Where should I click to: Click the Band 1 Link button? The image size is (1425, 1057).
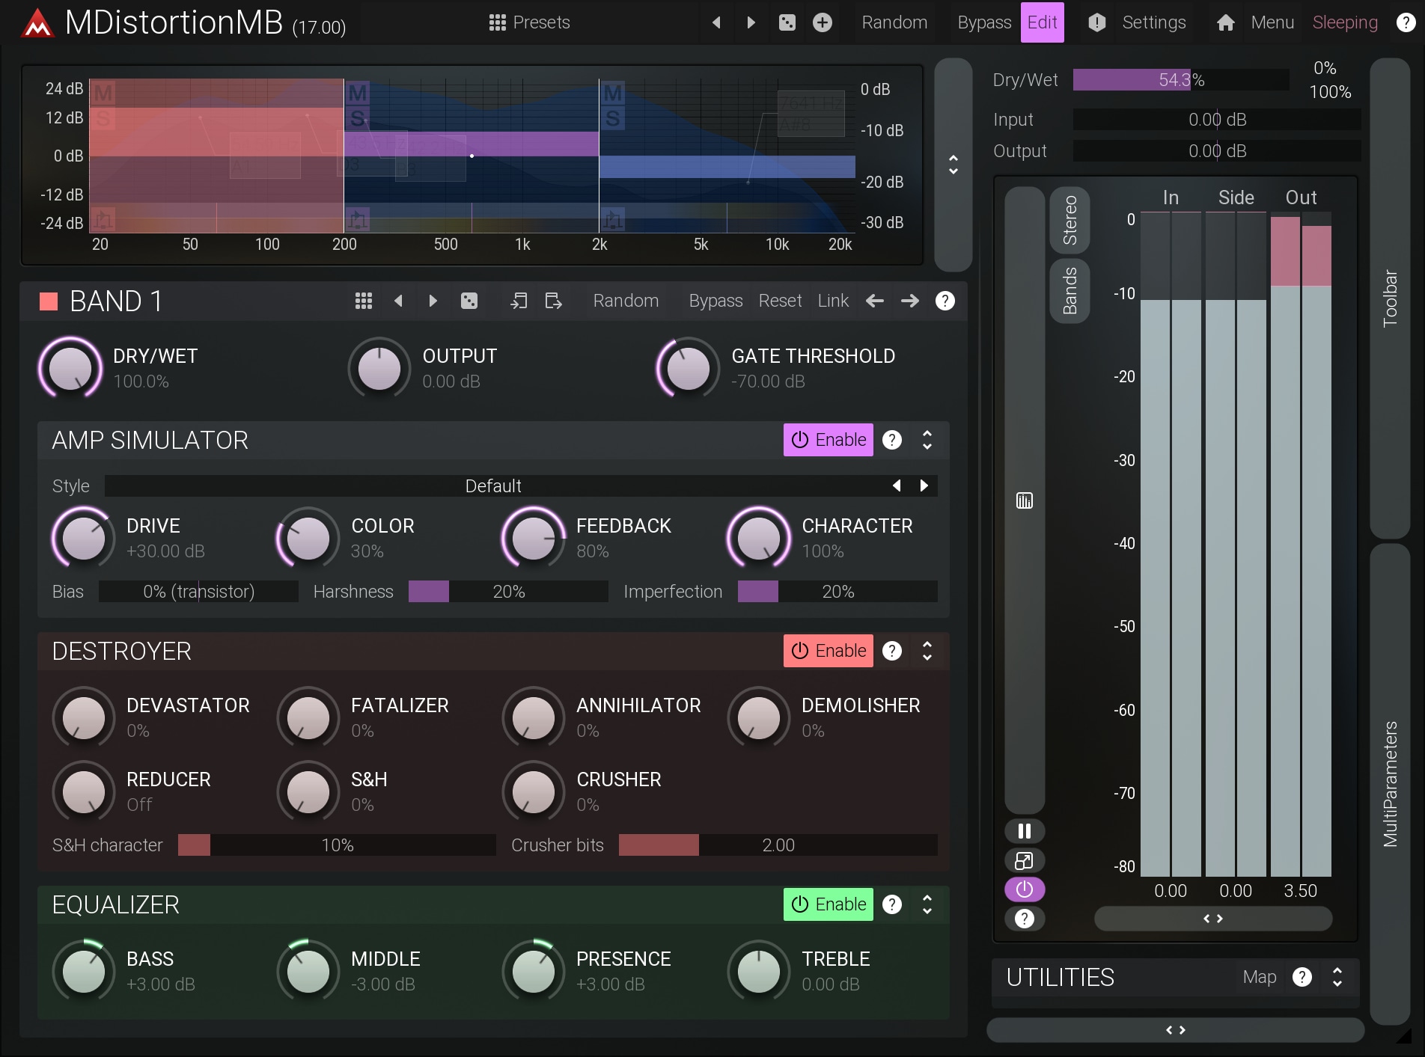[832, 301]
